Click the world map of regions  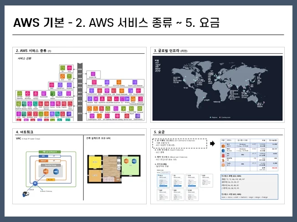point(217,88)
